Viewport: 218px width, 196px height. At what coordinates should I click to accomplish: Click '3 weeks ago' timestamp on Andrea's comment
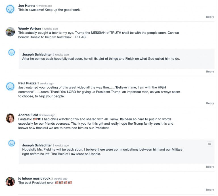click(x=47, y=115)
